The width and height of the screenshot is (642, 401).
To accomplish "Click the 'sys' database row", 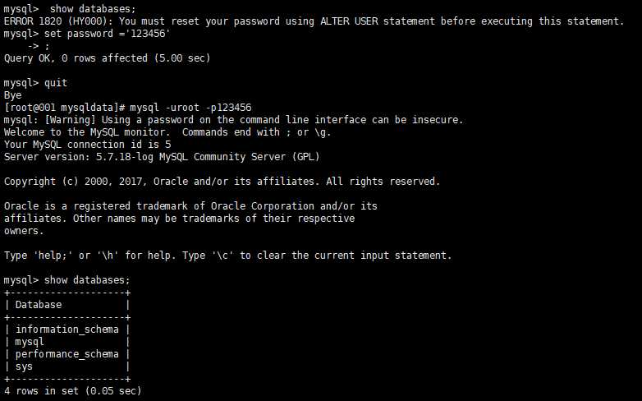I will [67, 366].
